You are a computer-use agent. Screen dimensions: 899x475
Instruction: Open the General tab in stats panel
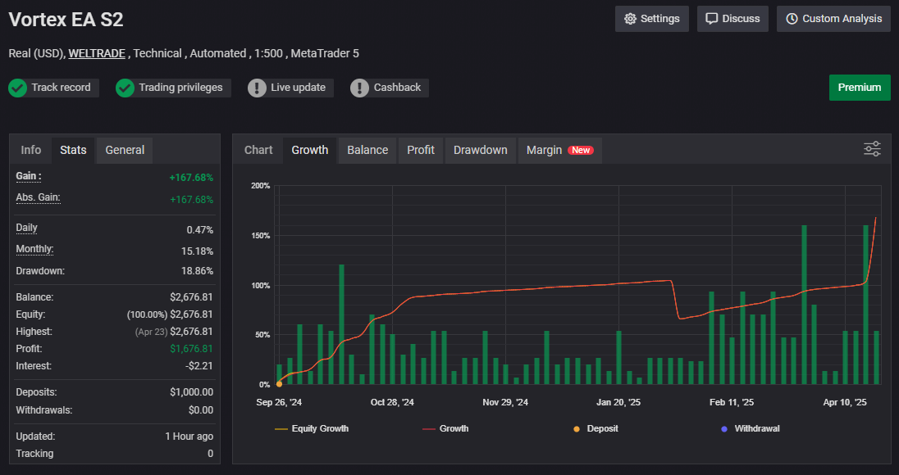(x=125, y=150)
